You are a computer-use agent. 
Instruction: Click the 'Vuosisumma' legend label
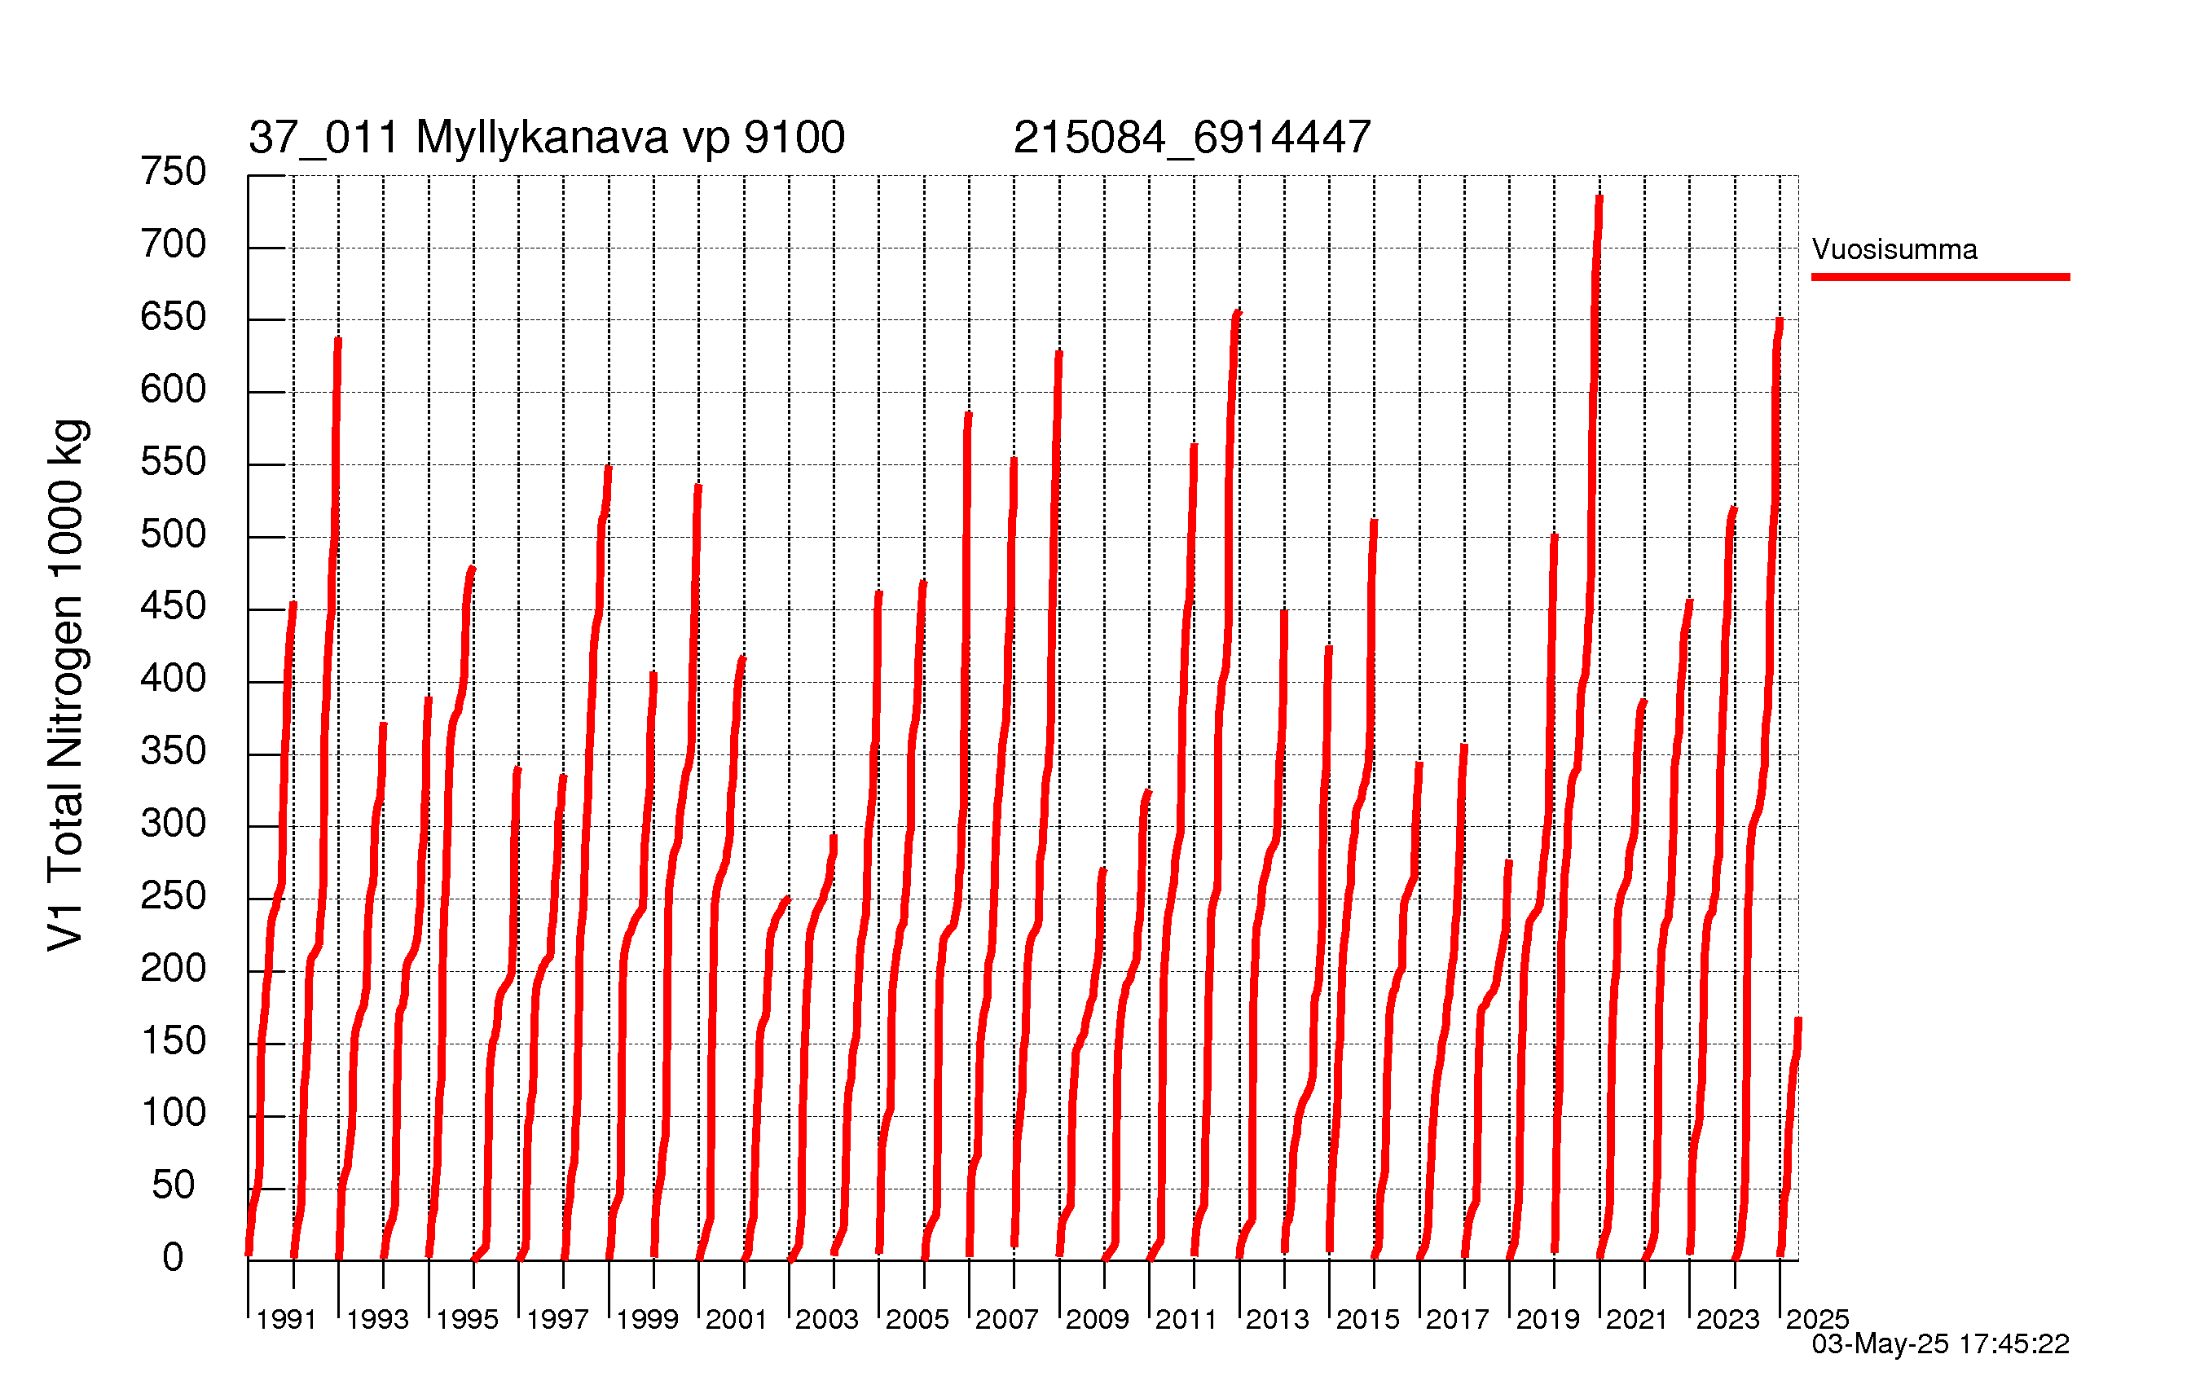tap(1894, 249)
